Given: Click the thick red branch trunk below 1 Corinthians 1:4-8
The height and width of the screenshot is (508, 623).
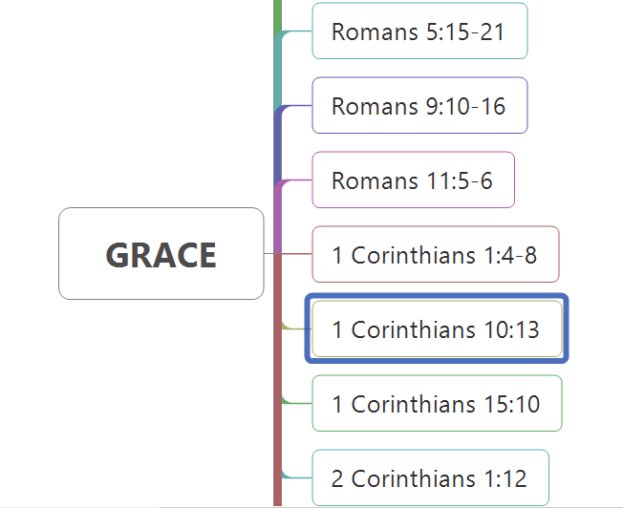Looking at the screenshot, I should tap(277, 377).
